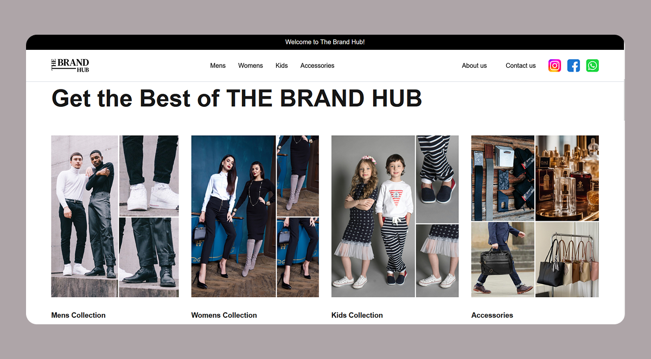Viewport: 651px width, 359px height.
Task: Open the Womens Collection title link
Action: pyautogui.click(x=224, y=315)
